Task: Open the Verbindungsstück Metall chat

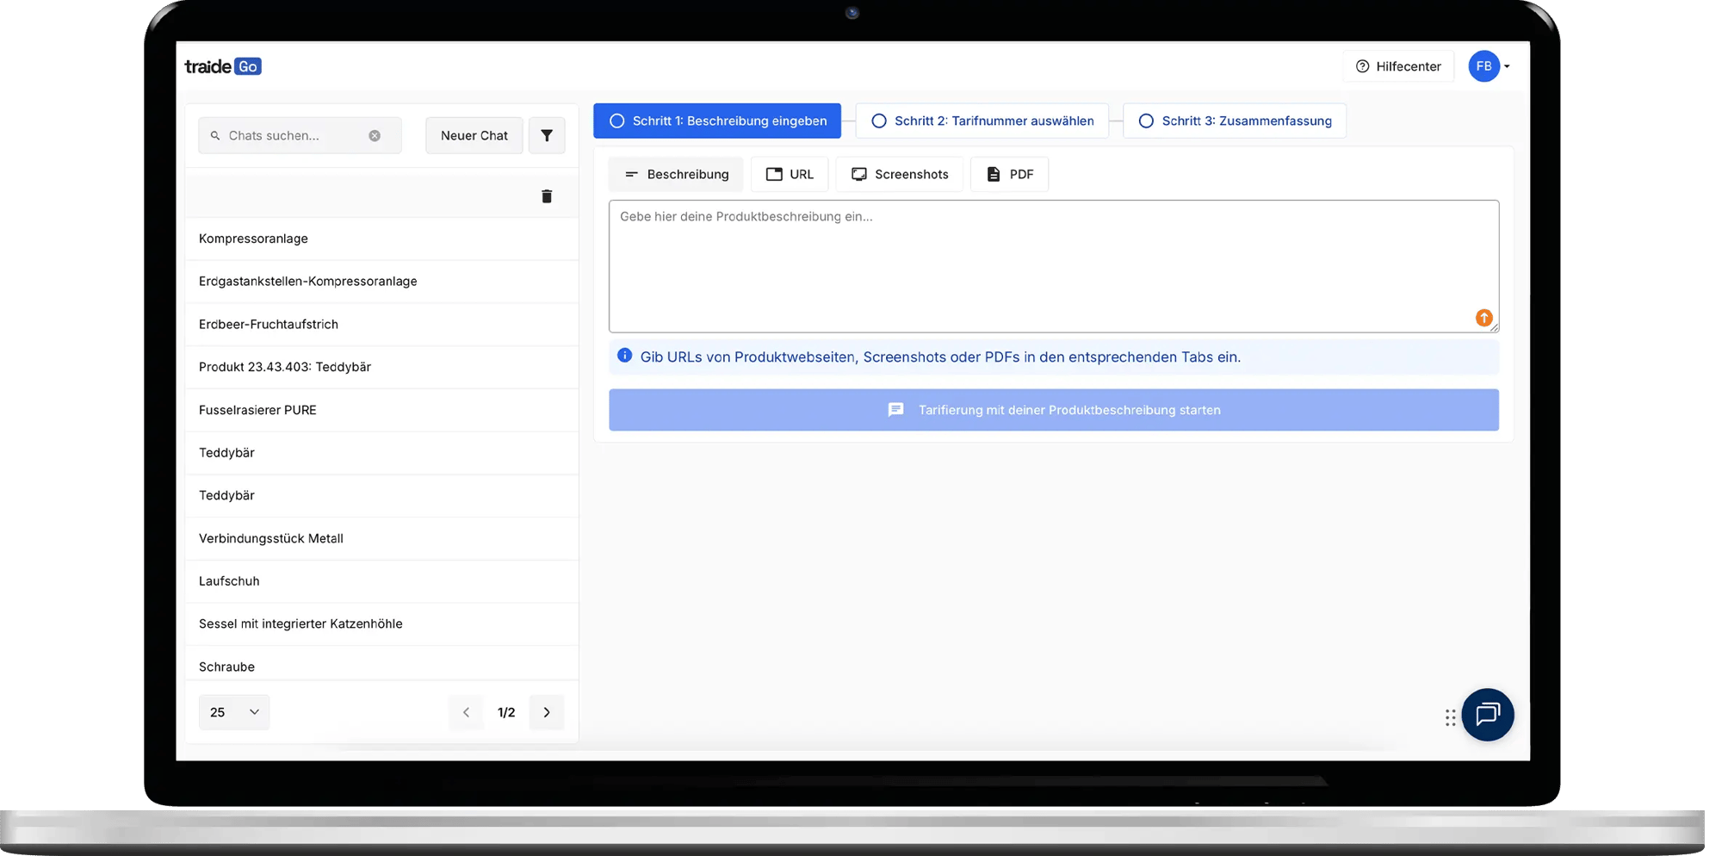Action: click(381, 538)
